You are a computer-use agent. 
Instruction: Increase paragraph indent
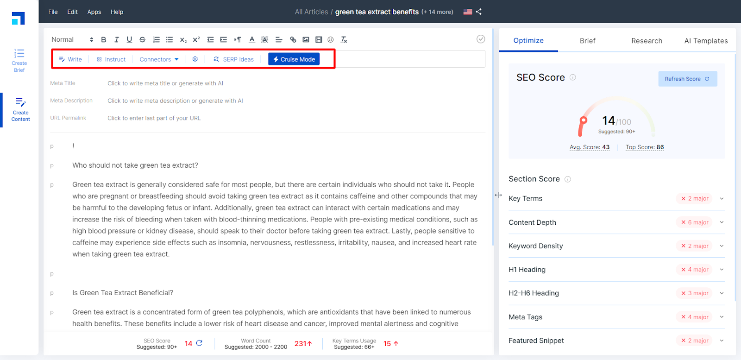(x=223, y=40)
